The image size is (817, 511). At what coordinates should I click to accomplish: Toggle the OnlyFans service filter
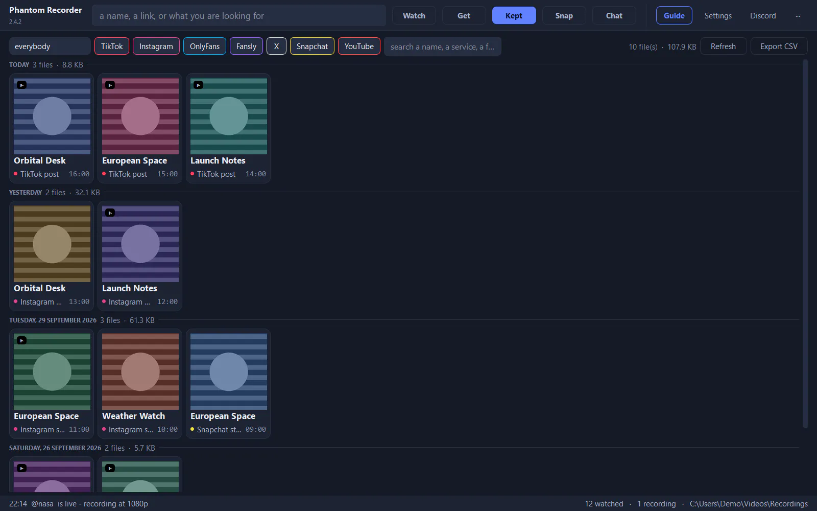(205, 47)
